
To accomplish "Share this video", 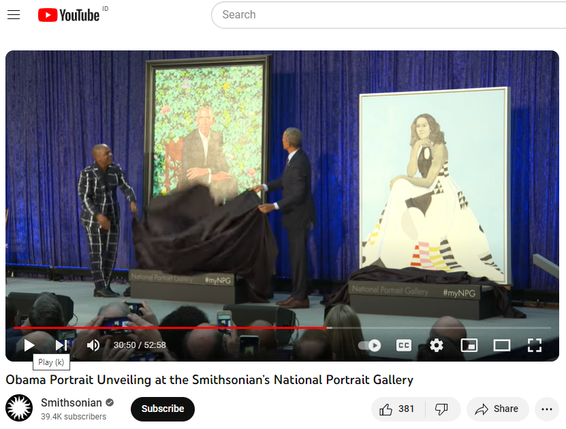I will pyautogui.click(x=497, y=409).
